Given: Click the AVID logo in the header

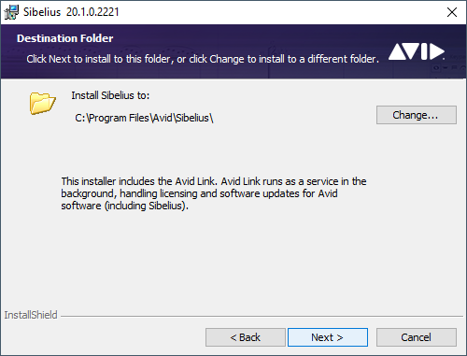Looking at the screenshot, I should click(417, 51).
